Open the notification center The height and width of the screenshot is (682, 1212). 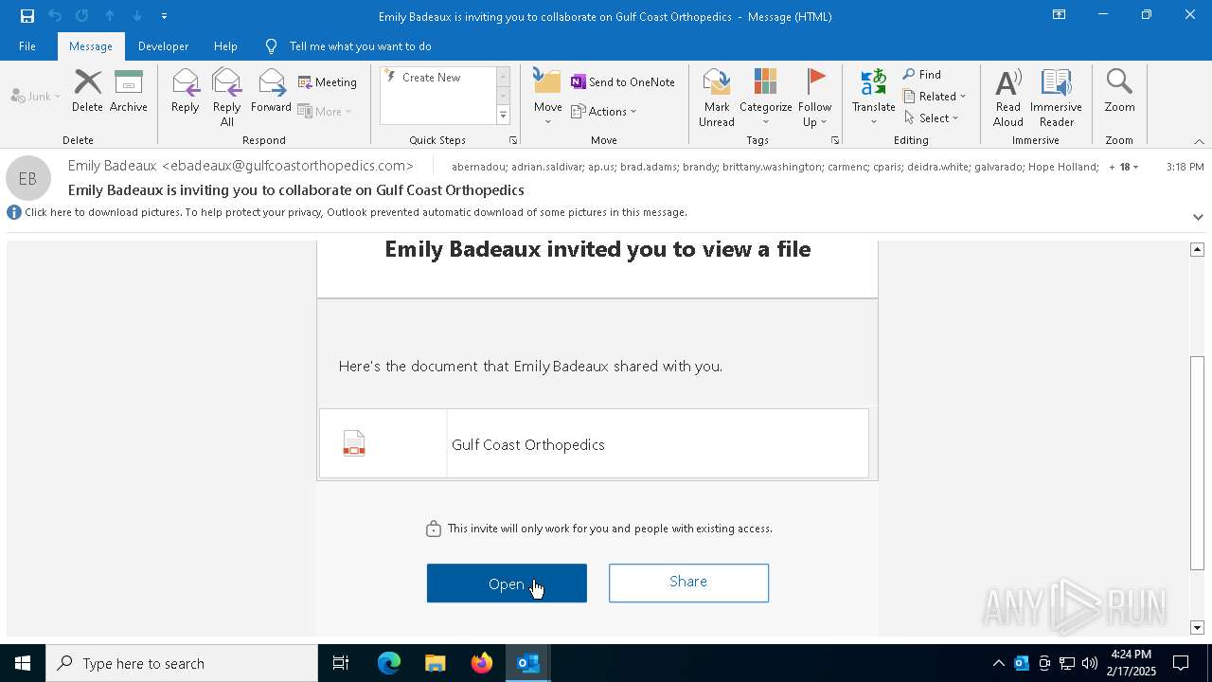(x=1181, y=663)
